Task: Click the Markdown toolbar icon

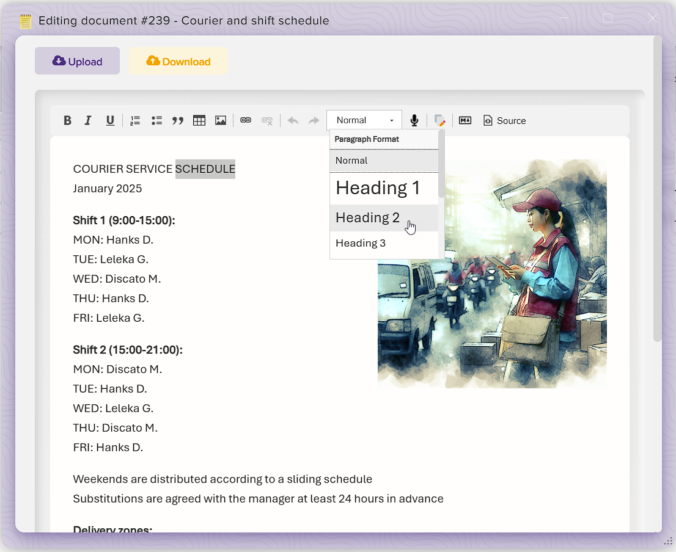Action: pos(465,120)
